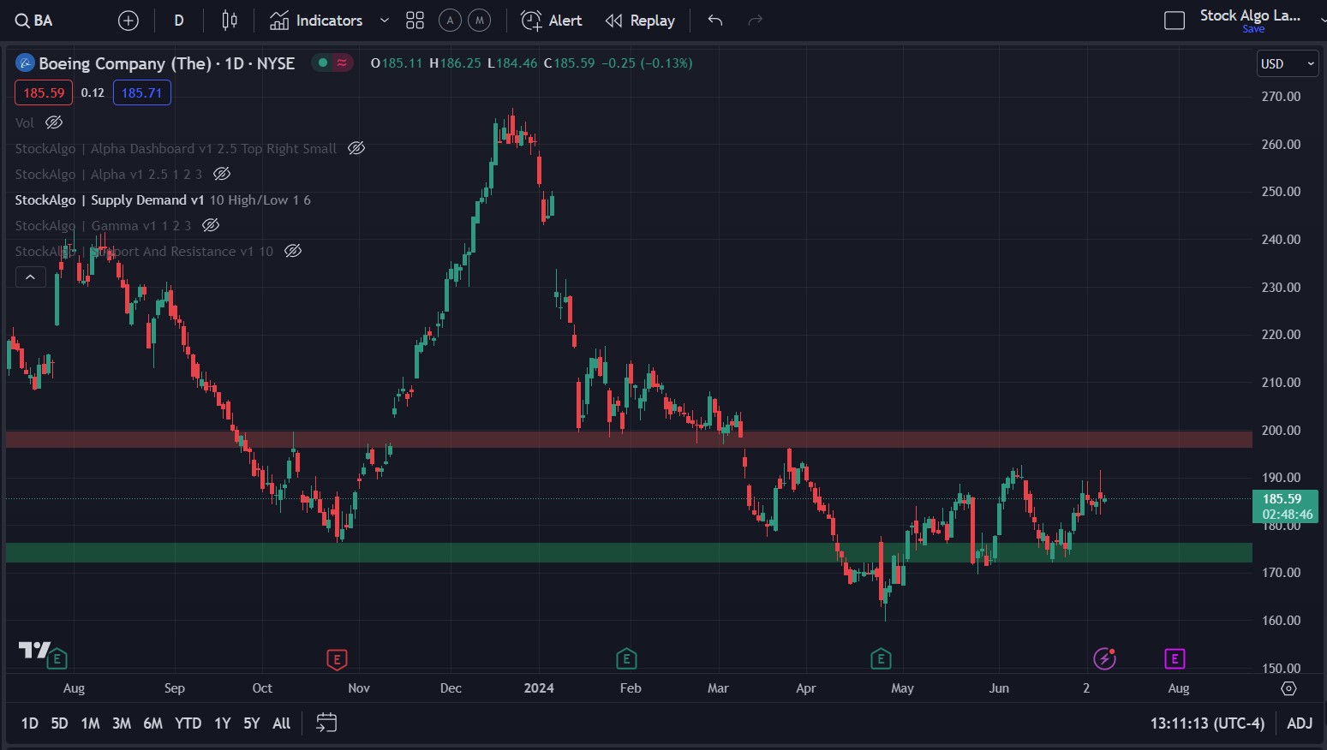Set range to 5D

(x=59, y=723)
